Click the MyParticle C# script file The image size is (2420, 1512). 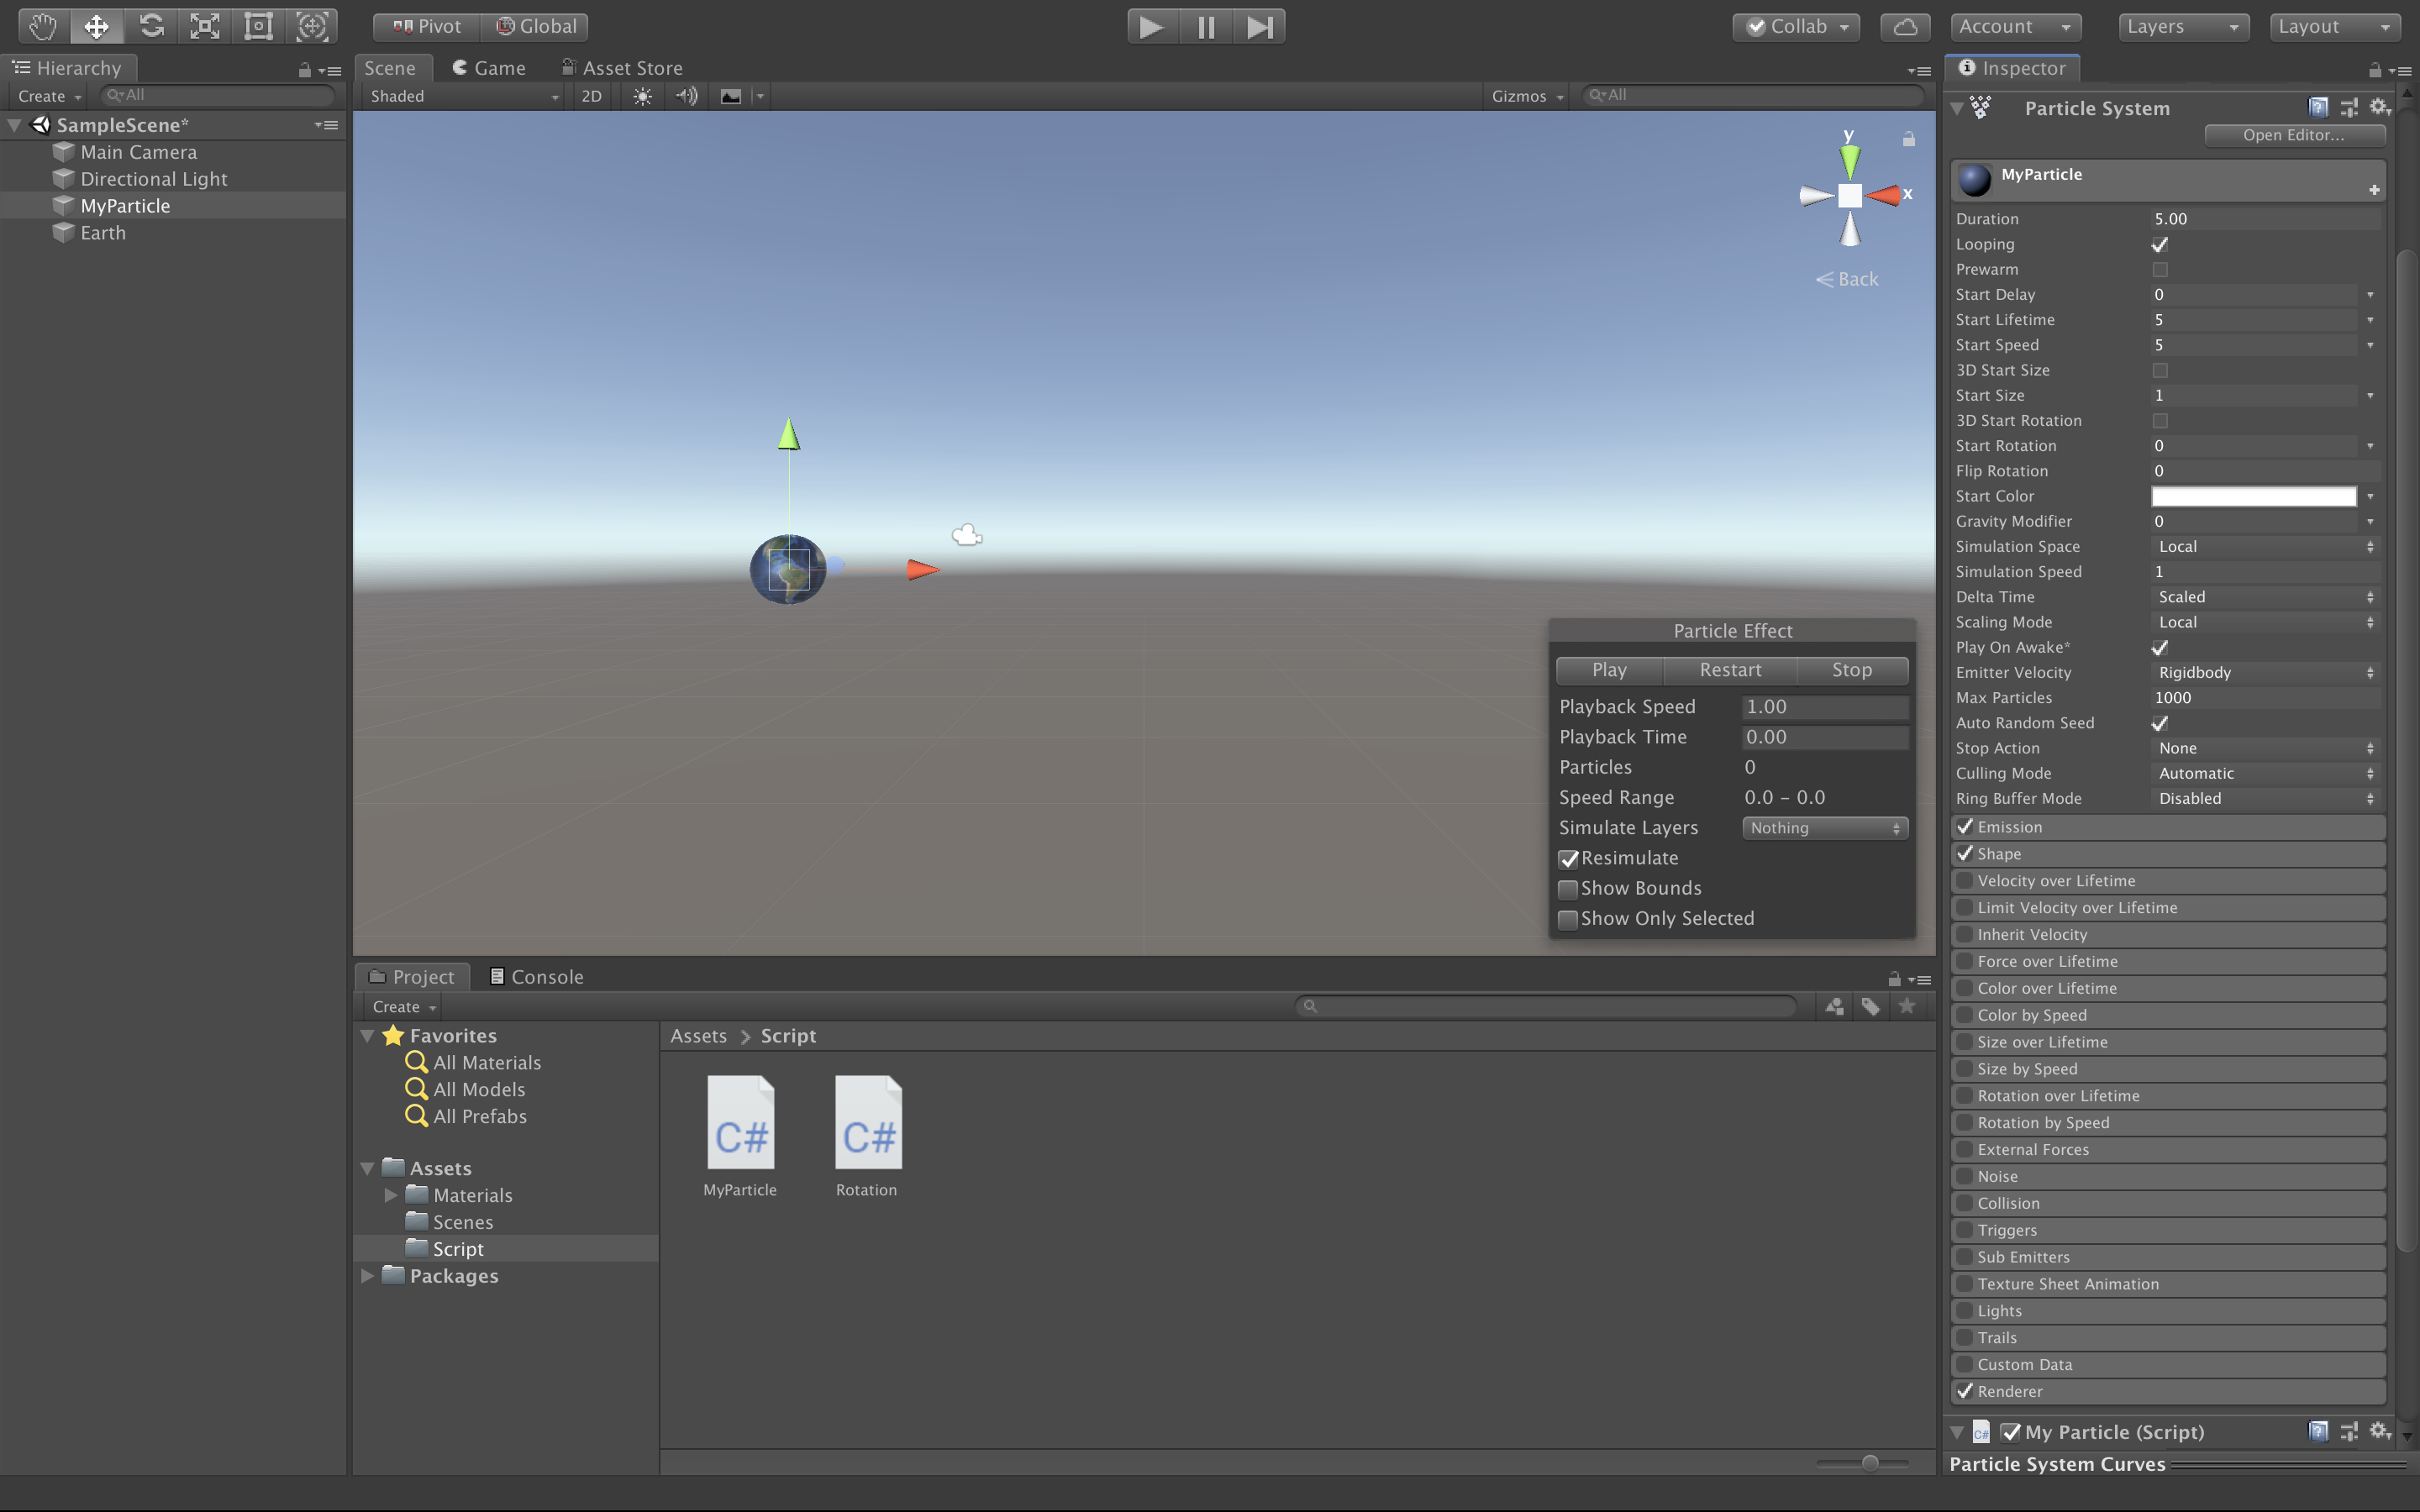click(x=740, y=1136)
